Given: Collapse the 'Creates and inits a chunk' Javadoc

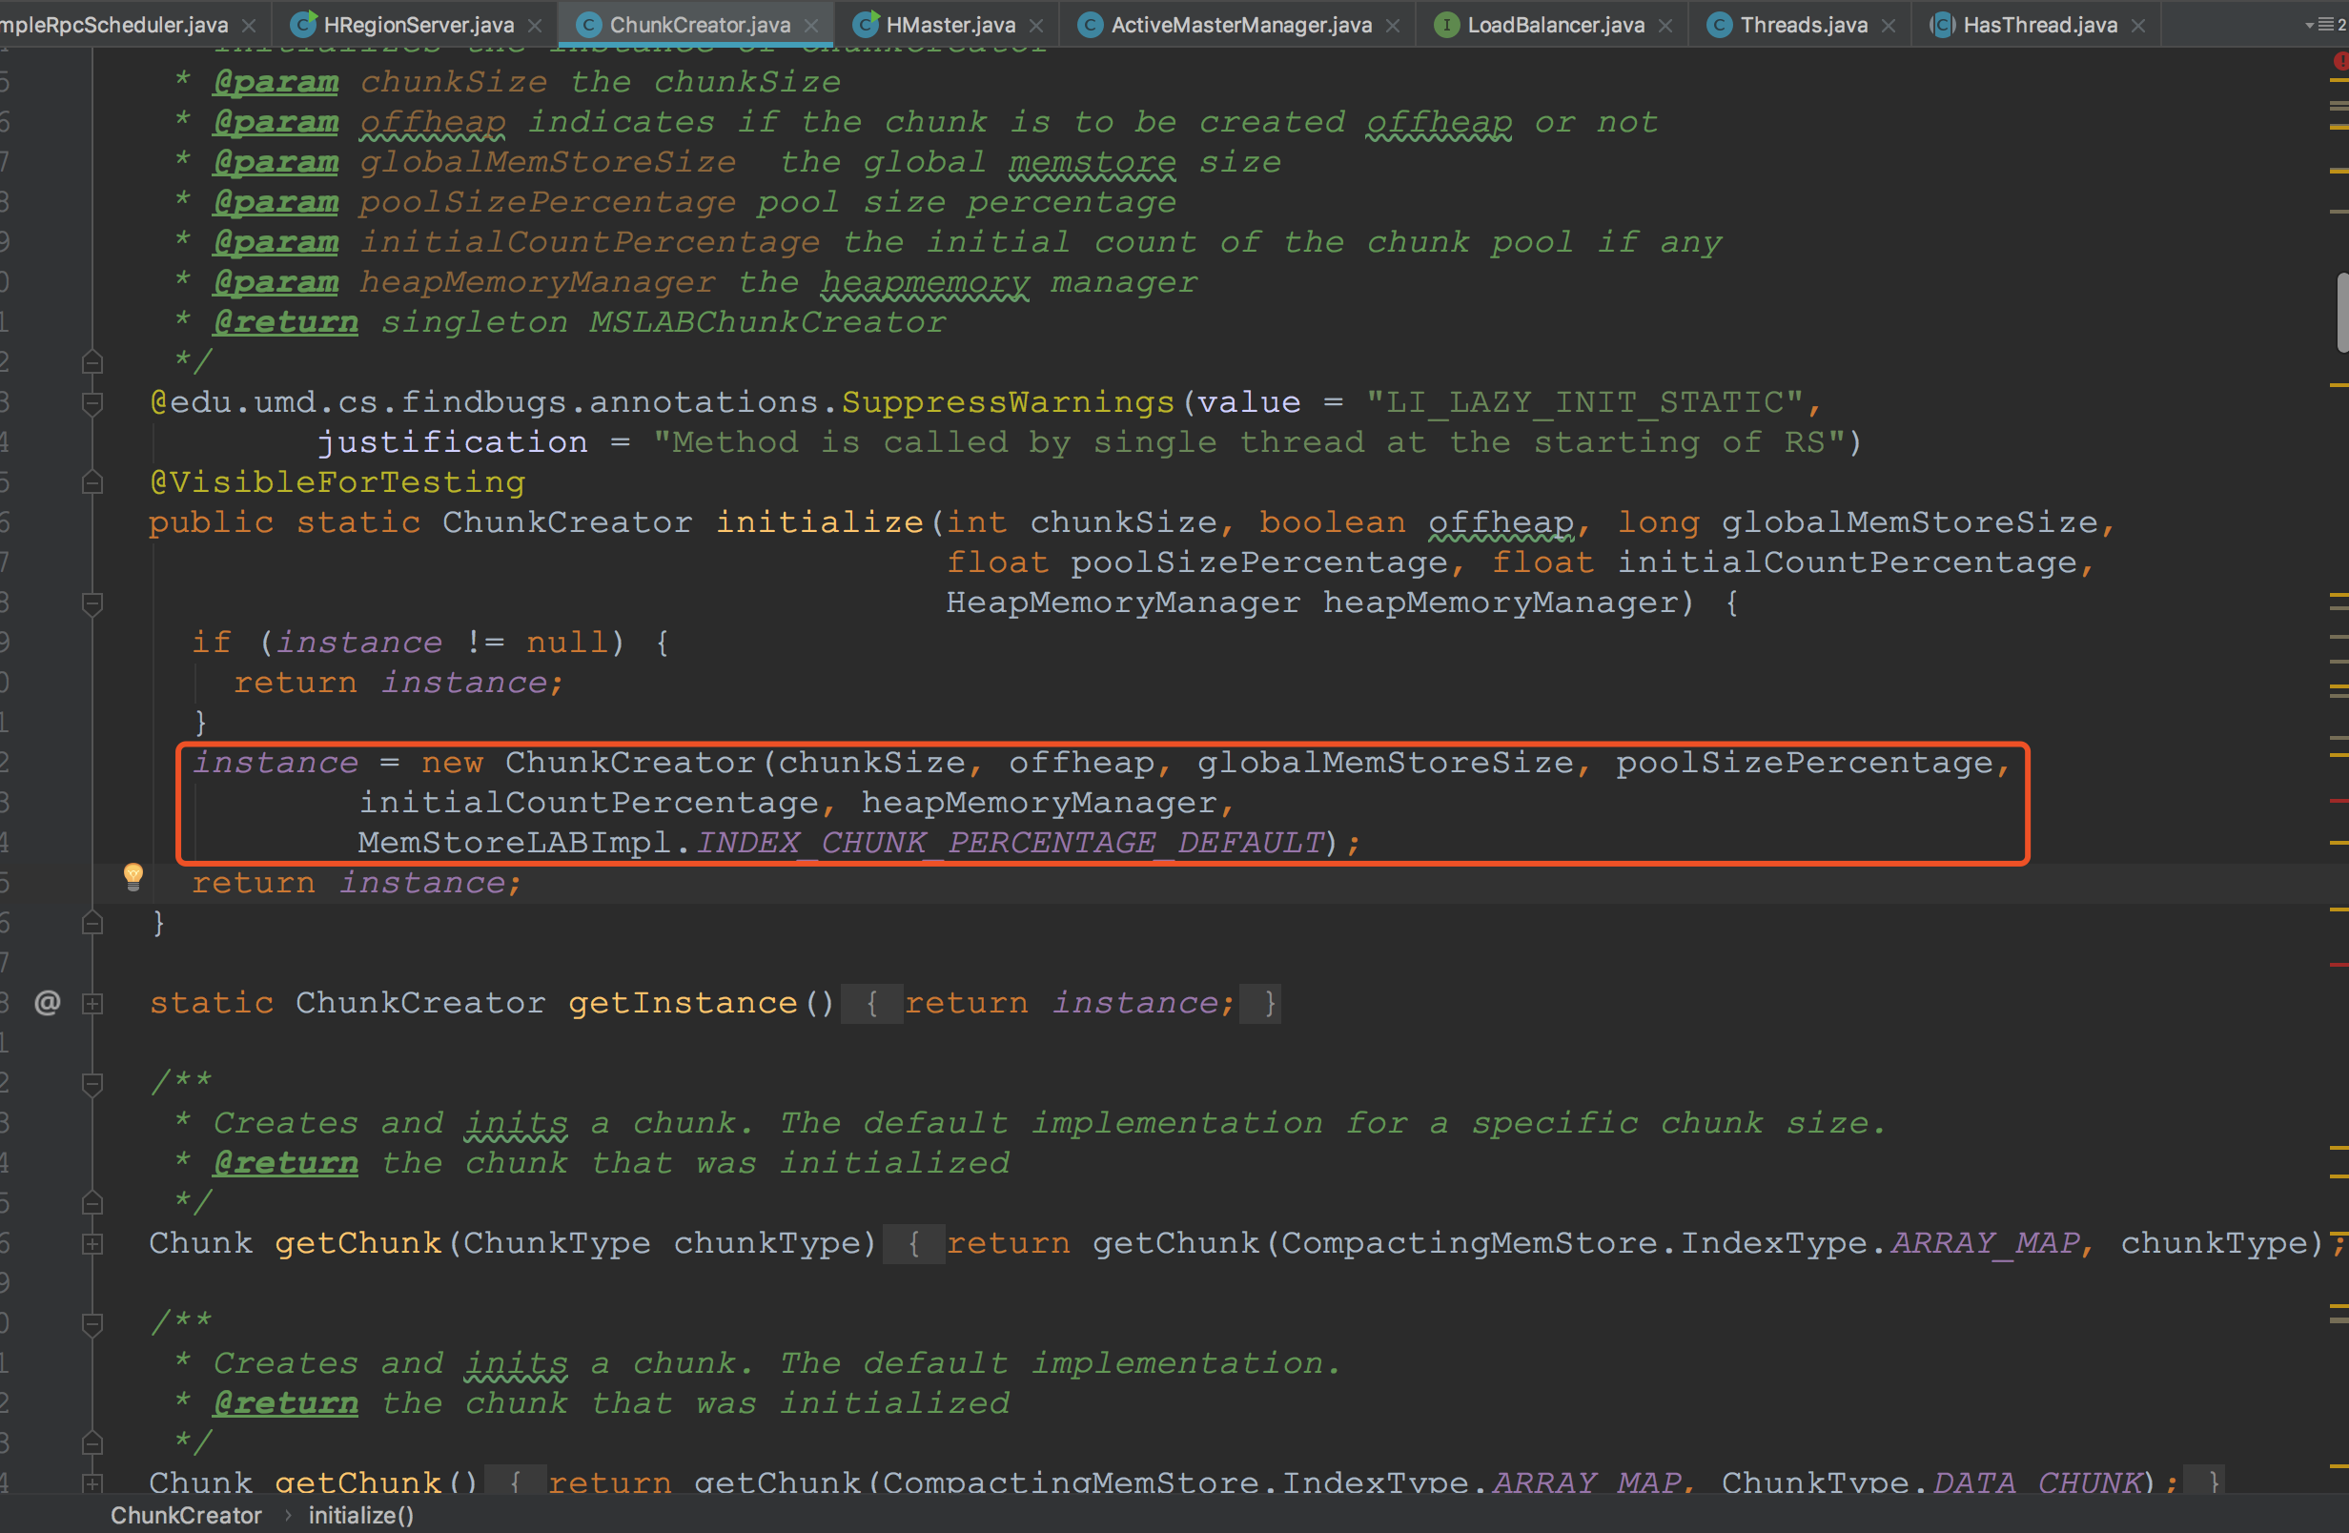Looking at the screenshot, I should point(92,1084).
